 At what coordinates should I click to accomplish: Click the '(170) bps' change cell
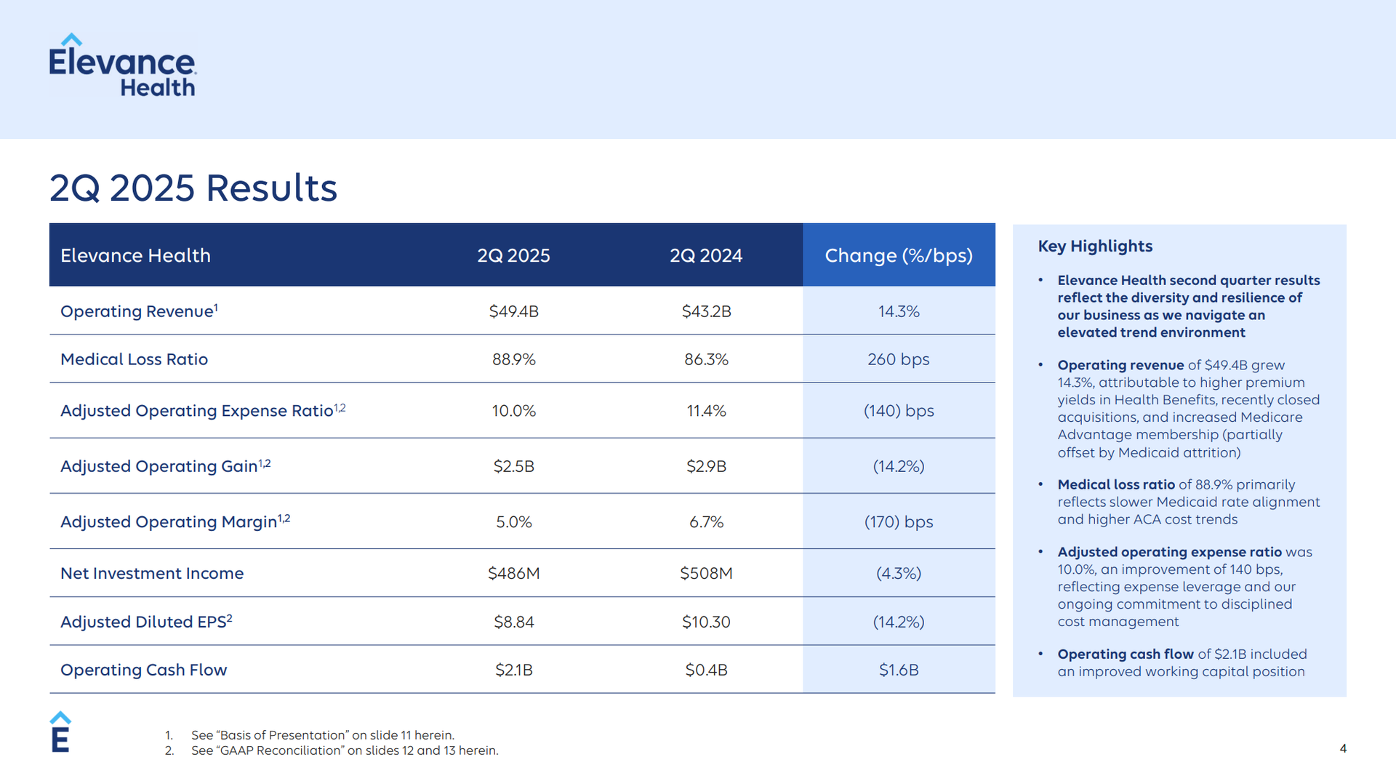(x=899, y=522)
